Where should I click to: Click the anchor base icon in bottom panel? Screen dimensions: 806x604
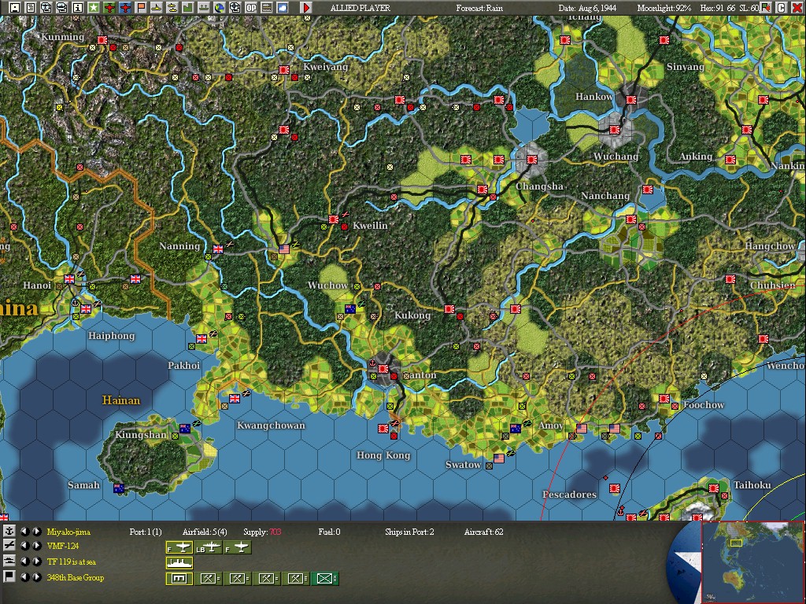9,531
